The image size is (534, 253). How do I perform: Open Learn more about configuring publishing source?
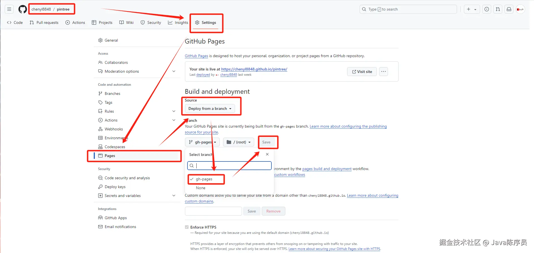(x=348, y=126)
